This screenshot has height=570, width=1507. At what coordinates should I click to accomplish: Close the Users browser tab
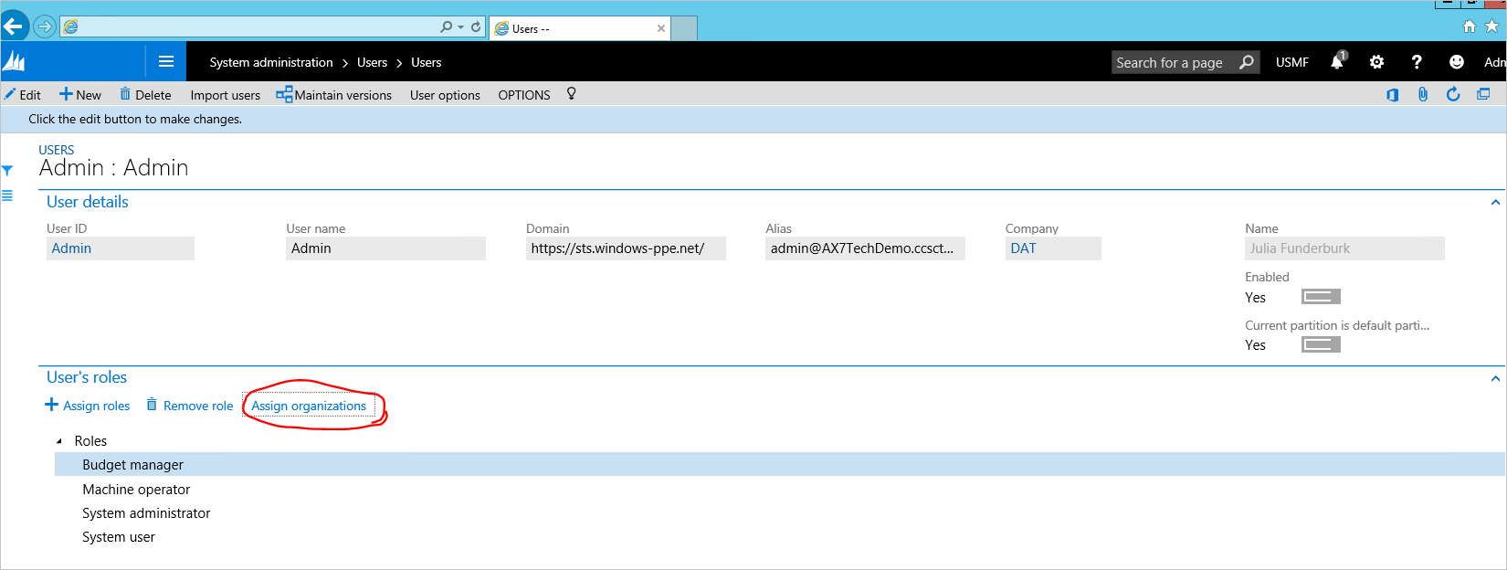661,28
